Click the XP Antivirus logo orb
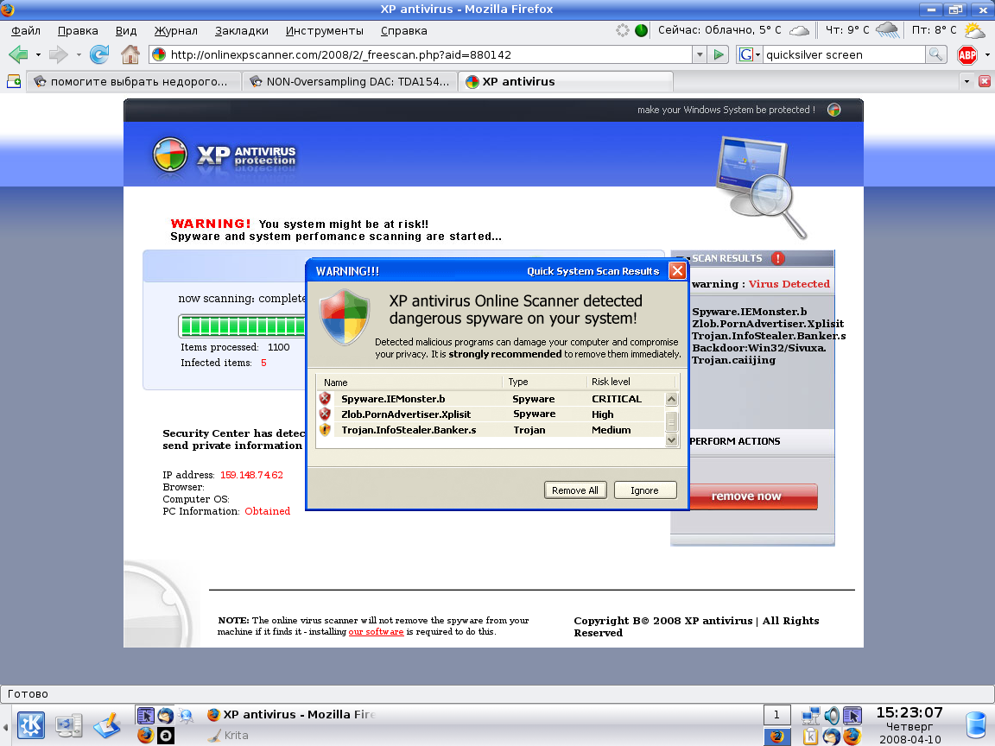This screenshot has height=746, width=995. click(x=170, y=155)
